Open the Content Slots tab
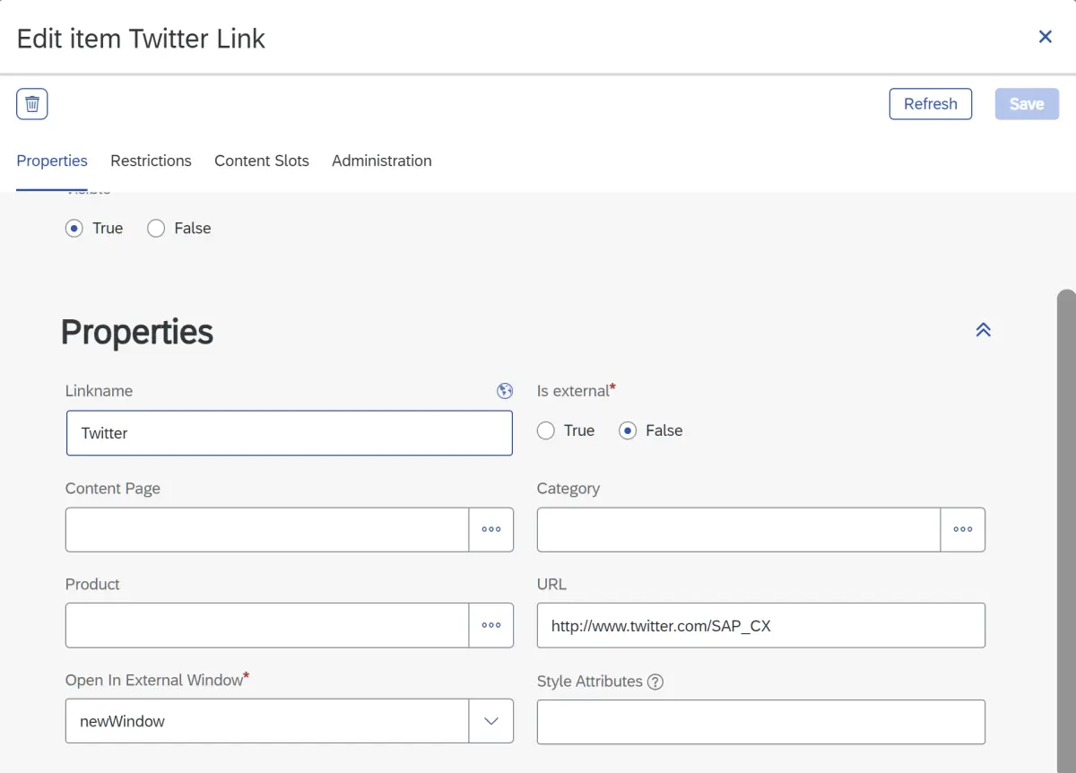1076x773 pixels. point(262,161)
